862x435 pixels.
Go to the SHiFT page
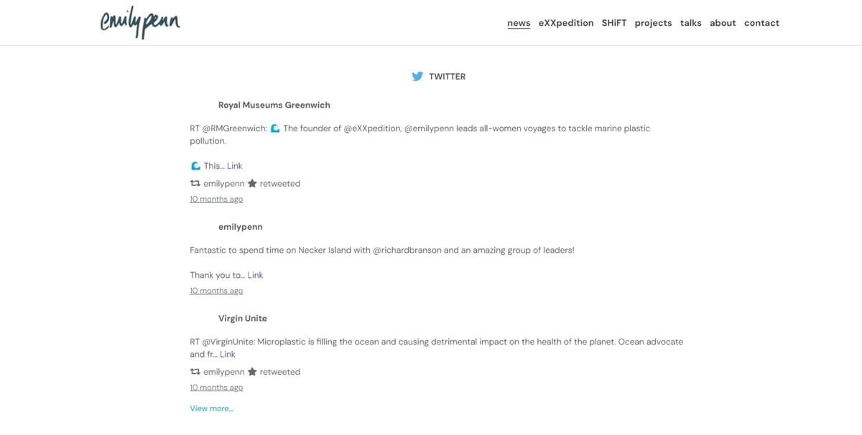(614, 23)
